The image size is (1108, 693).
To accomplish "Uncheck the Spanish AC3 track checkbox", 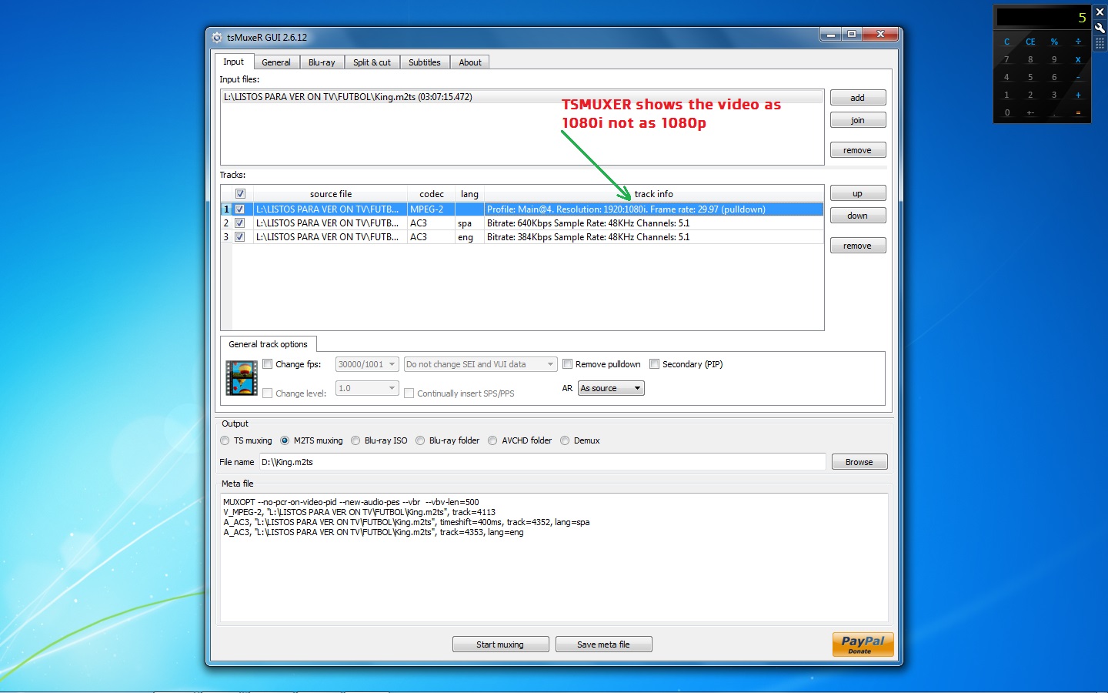I will (x=240, y=223).
